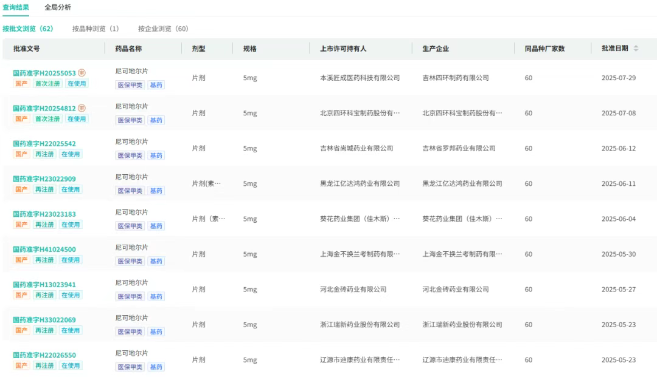657x377 pixels.
Task: Click the 审 icon beside 国药准字H20255053
Action: (82, 73)
